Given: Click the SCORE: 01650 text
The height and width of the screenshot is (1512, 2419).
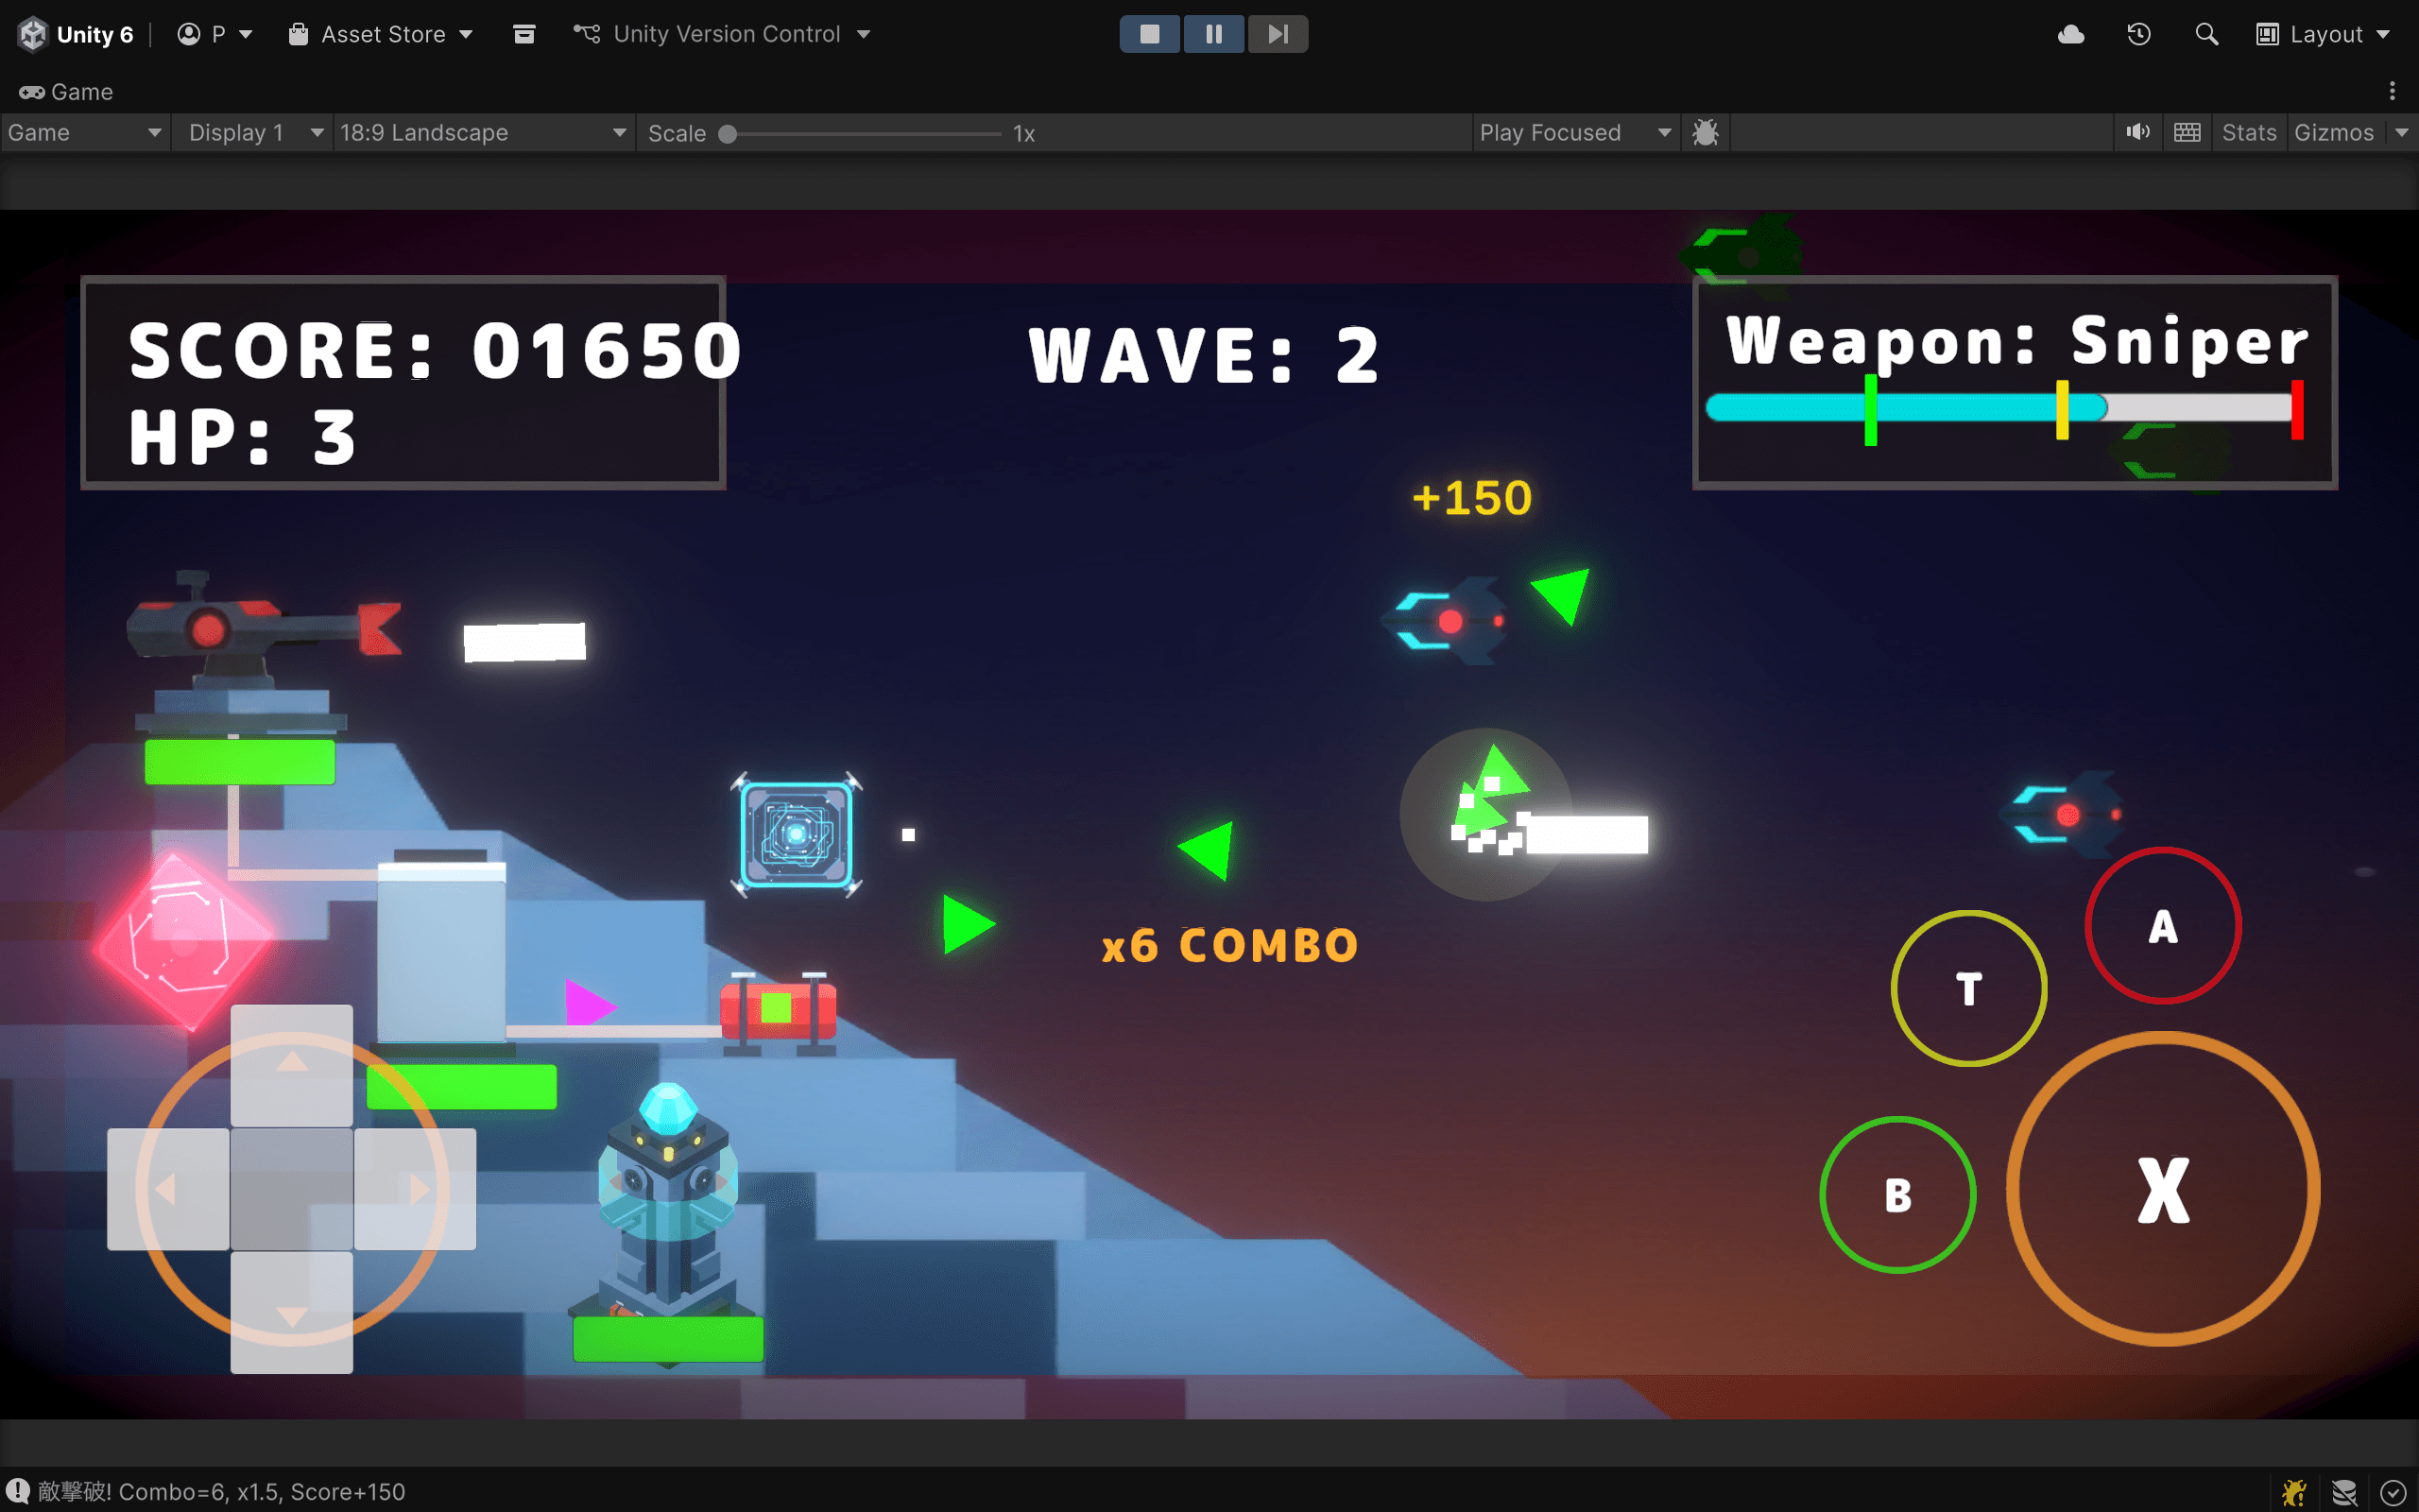Looking at the screenshot, I should pyautogui.click(x=436, y=351).
